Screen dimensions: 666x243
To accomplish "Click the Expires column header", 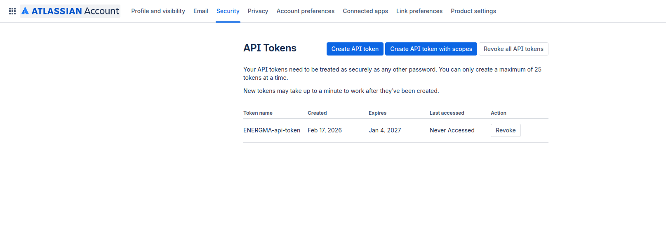I will click(377, 113).
